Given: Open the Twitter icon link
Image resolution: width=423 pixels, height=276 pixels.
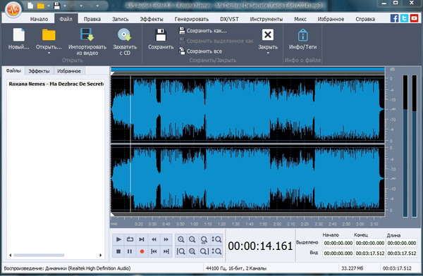Looking at the screenshot, I should pyautogui.click(x=404, y=18).
